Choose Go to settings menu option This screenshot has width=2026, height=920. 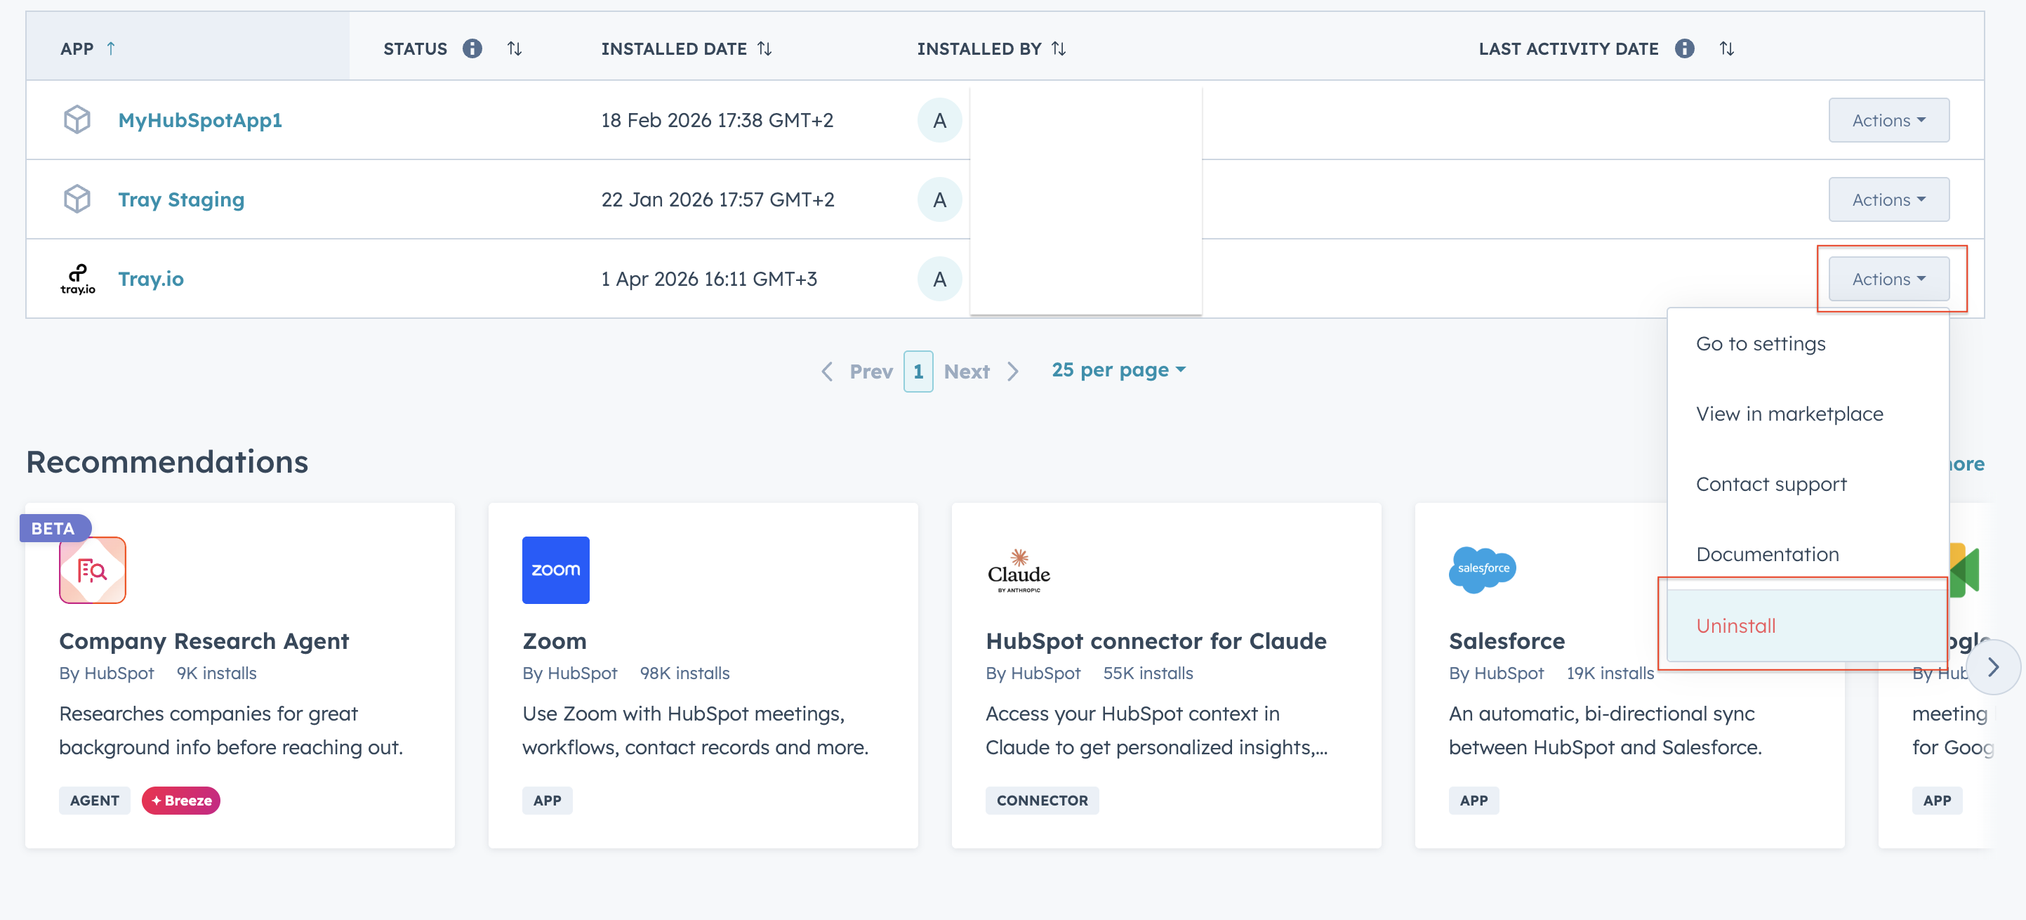coord(1761,343)
